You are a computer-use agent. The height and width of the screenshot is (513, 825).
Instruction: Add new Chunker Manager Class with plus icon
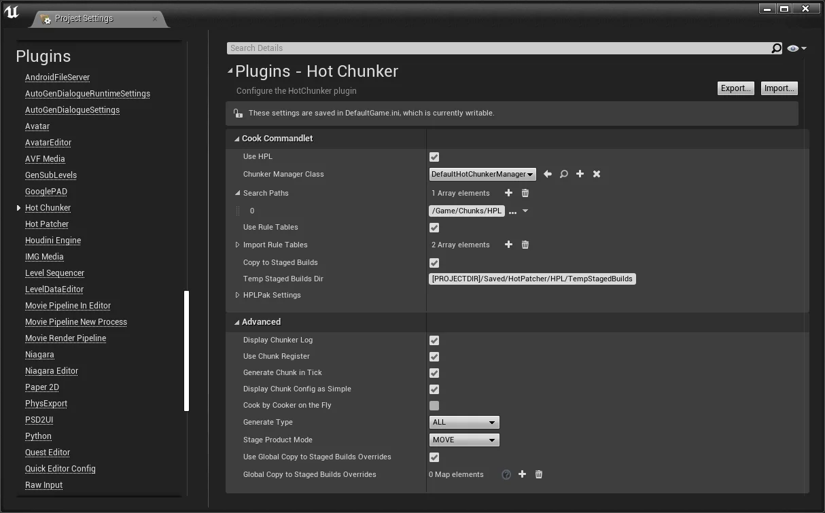pyautogui.click(x=580, y=174)
